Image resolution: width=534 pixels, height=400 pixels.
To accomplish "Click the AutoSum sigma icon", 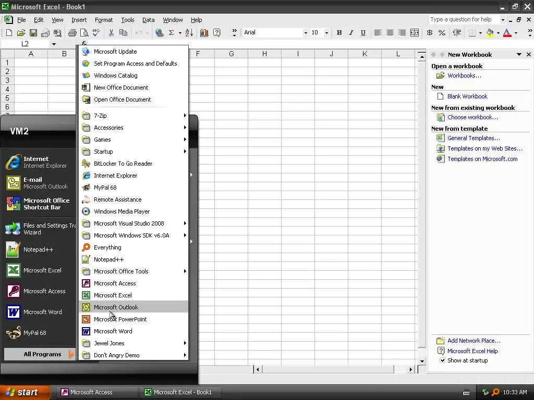I will (171, 33).
